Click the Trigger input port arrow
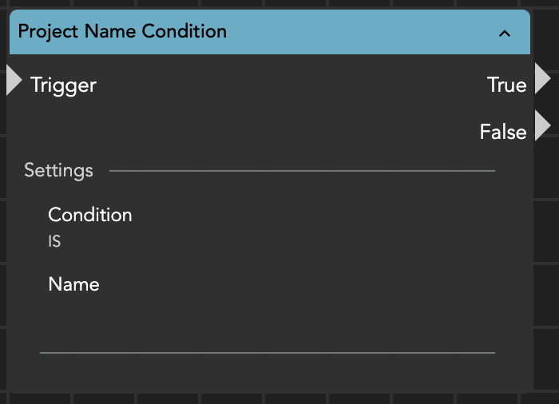The width and height of the screenshot is (559, 404). tap(14, 81)
